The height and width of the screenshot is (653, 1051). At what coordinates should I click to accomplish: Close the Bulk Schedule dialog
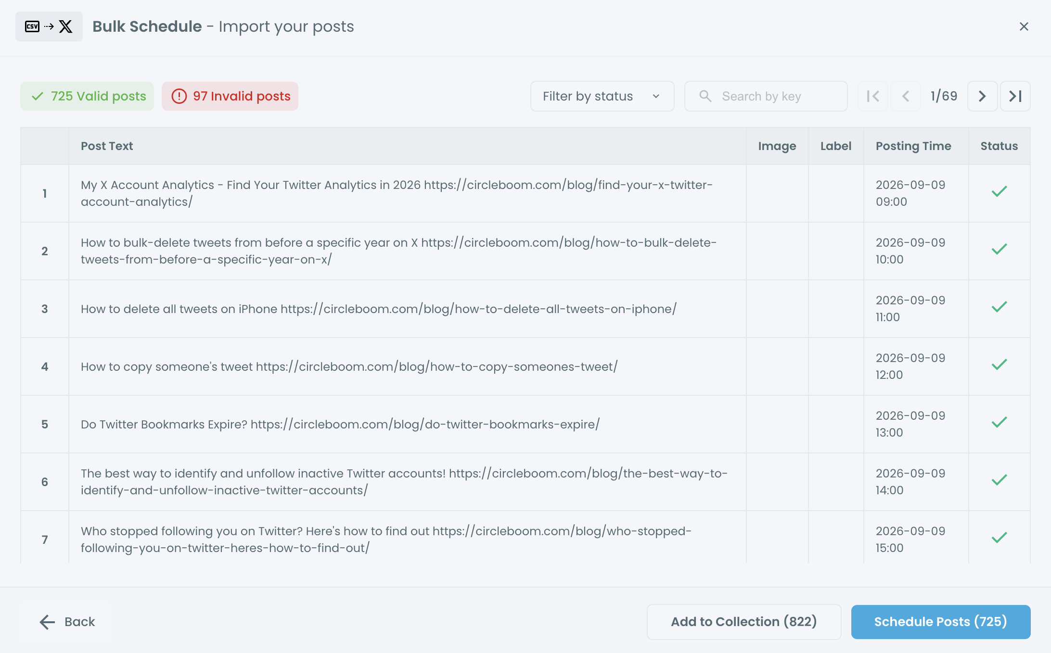pos(1024,26)
